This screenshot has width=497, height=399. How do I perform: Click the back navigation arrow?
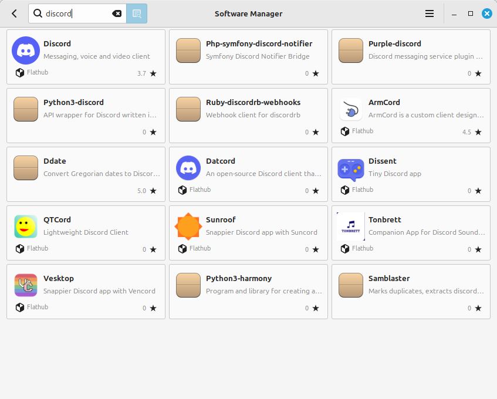(13, 13)
